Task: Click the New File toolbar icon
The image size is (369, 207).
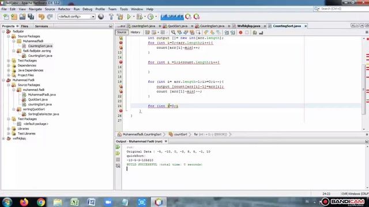Action: [x=6, y=17]
